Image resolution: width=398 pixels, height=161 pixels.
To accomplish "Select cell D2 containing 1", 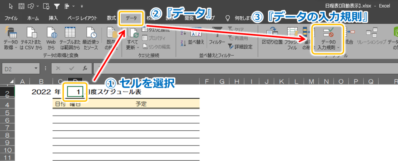I will click(x=75, y=92).
